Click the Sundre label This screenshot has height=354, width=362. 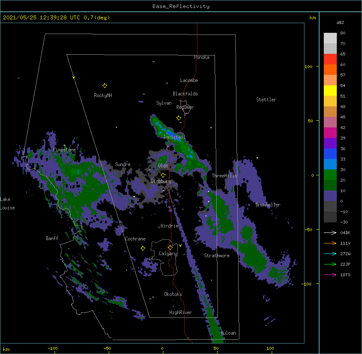(x=123, y=164)
